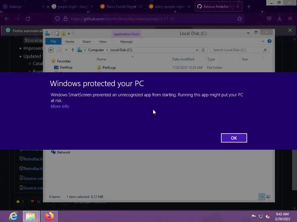Select Favorites in the navigation pane
Viewport: 297px width, 222px height.
[x=64, y=61]
